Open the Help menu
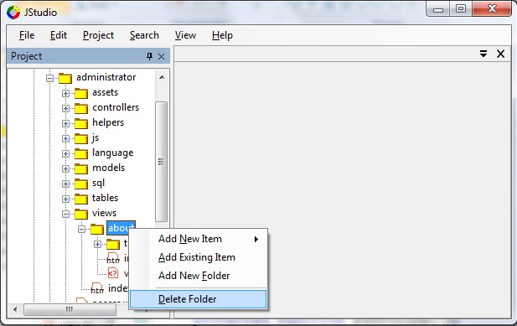The width and height of the screenshot is (517, 326). [222, 35]
